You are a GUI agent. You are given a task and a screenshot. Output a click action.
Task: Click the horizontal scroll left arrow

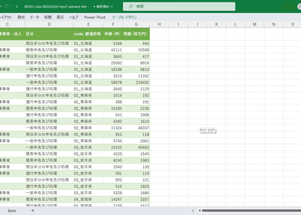(x=199, y=211)
